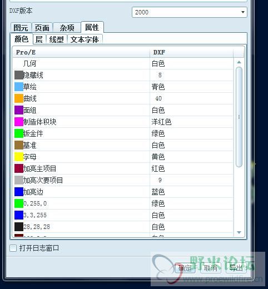Click the blue swatch for 加亮边
The width and height of the screenshot is (268, 289).
[x=19, y=192]
